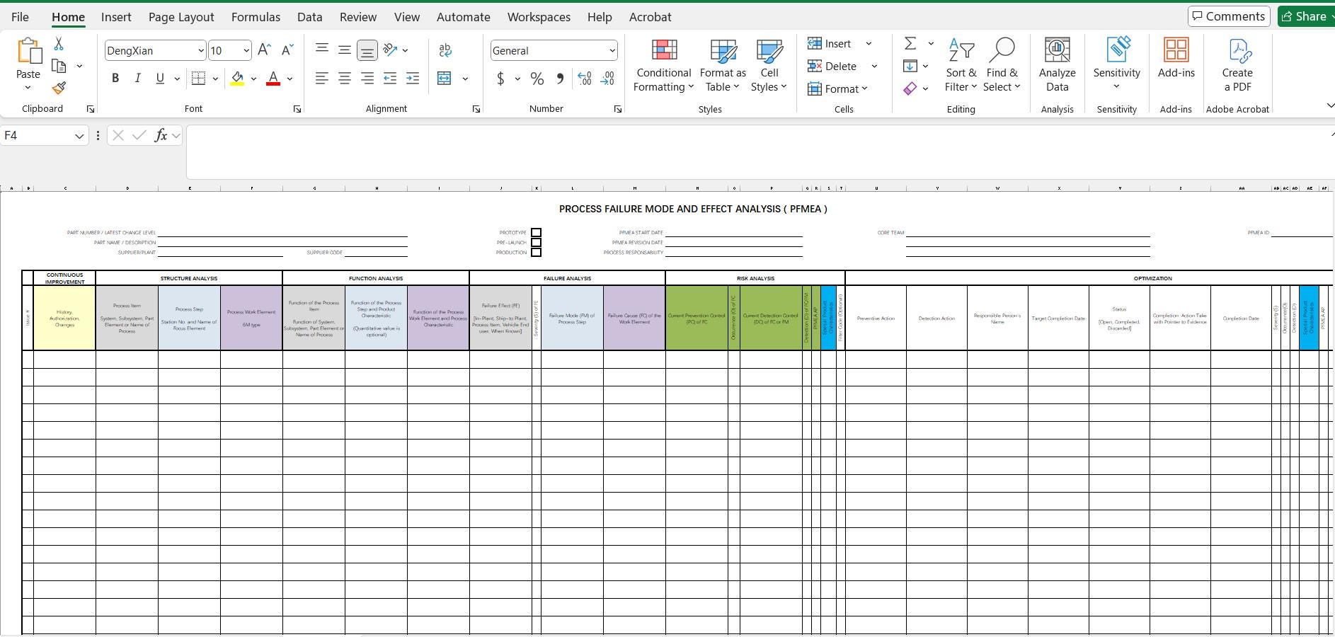Open the Font name dropdown
The width and height of the screenshot is (1335, 637).
coord(201,50)
